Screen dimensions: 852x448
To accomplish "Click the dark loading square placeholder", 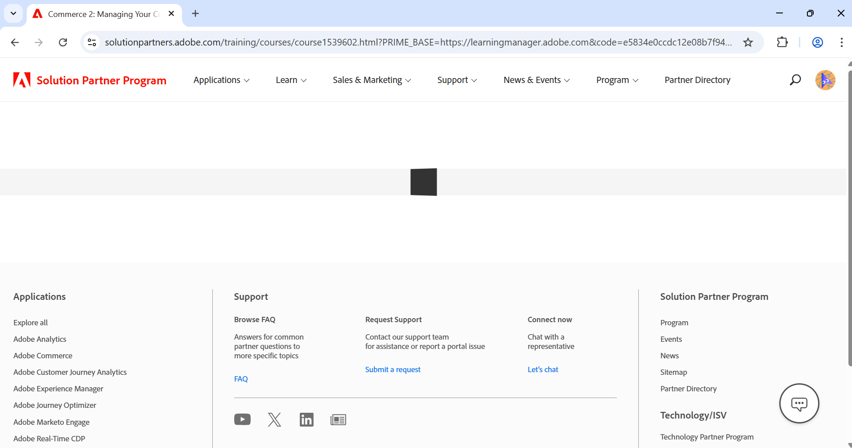I will coord(424,182).
